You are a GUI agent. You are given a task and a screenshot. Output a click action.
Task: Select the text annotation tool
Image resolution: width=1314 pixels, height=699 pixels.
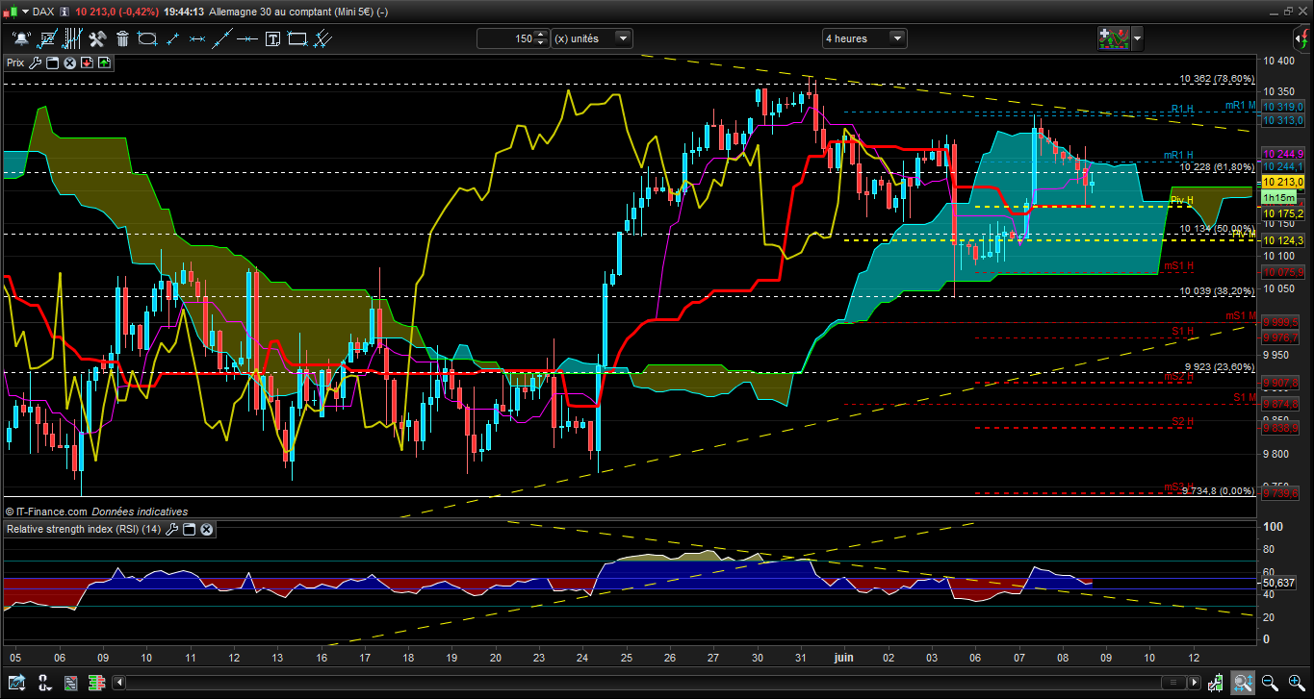[x=272, y=38]
